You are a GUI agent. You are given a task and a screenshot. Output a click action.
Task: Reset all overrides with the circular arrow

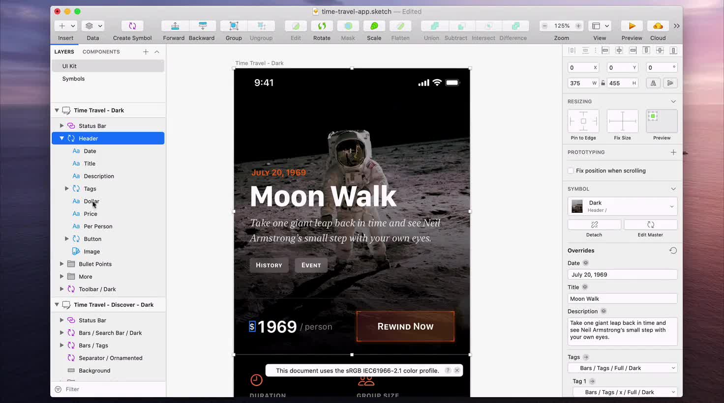[673, 251]
